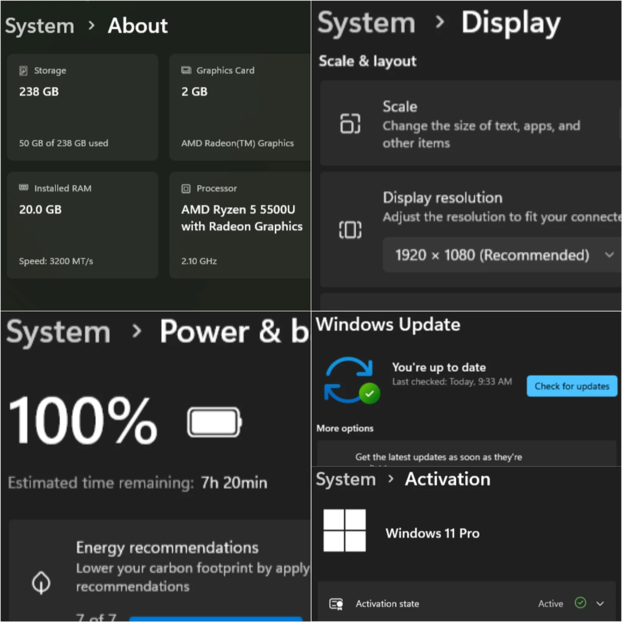Open the Energy recommendations card

(160, 571)
